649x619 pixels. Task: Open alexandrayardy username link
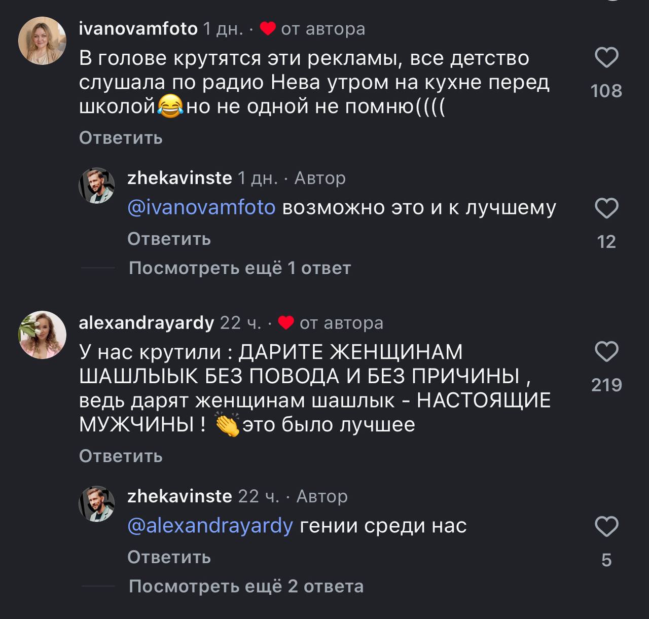click(147, 323)
